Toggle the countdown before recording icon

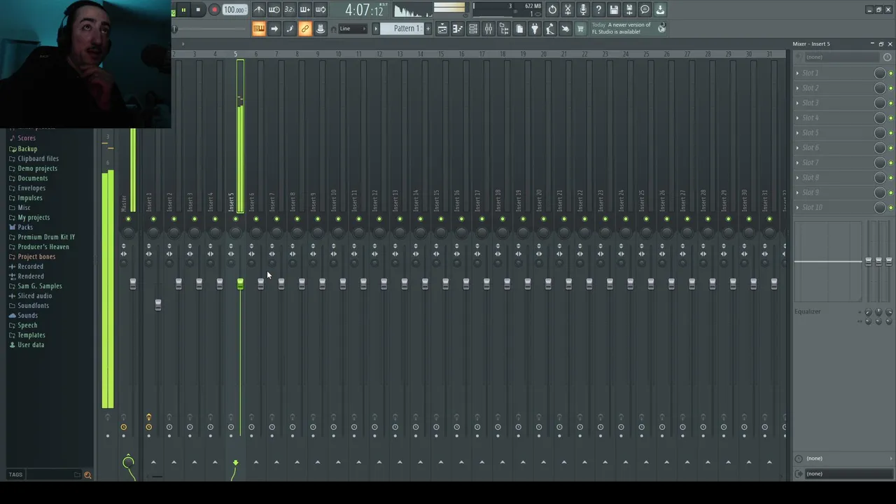(290, 10)
